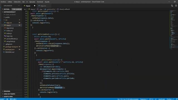
Task: Open the notifications bell icon
Action: [177, 99]
